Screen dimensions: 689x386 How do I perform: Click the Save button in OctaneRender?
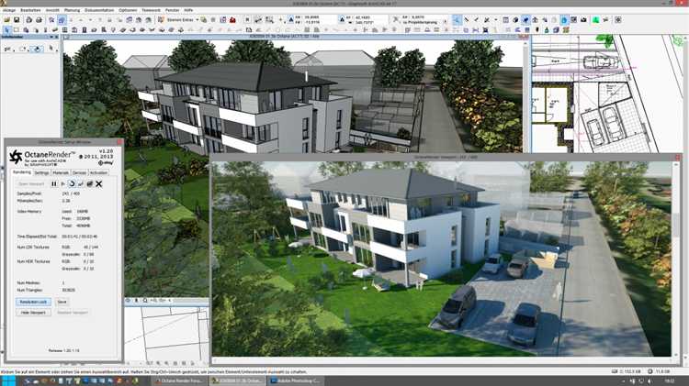pos(62,302)
